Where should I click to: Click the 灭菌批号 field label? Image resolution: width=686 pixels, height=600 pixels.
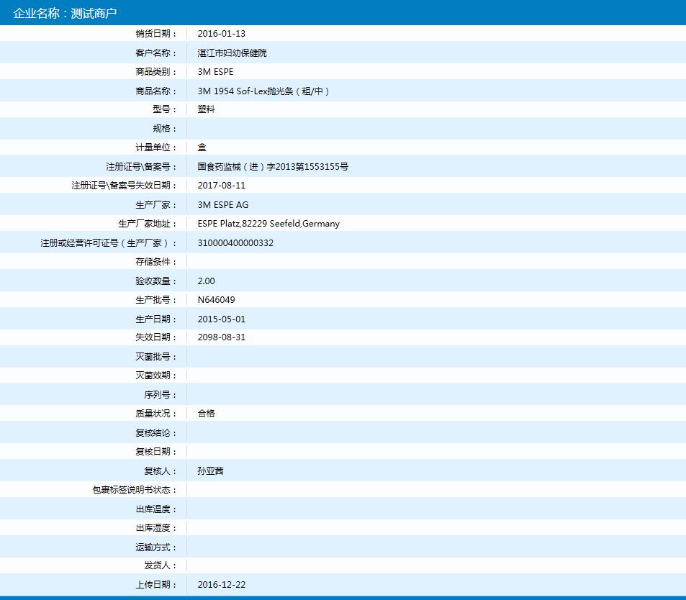[155, 357]
